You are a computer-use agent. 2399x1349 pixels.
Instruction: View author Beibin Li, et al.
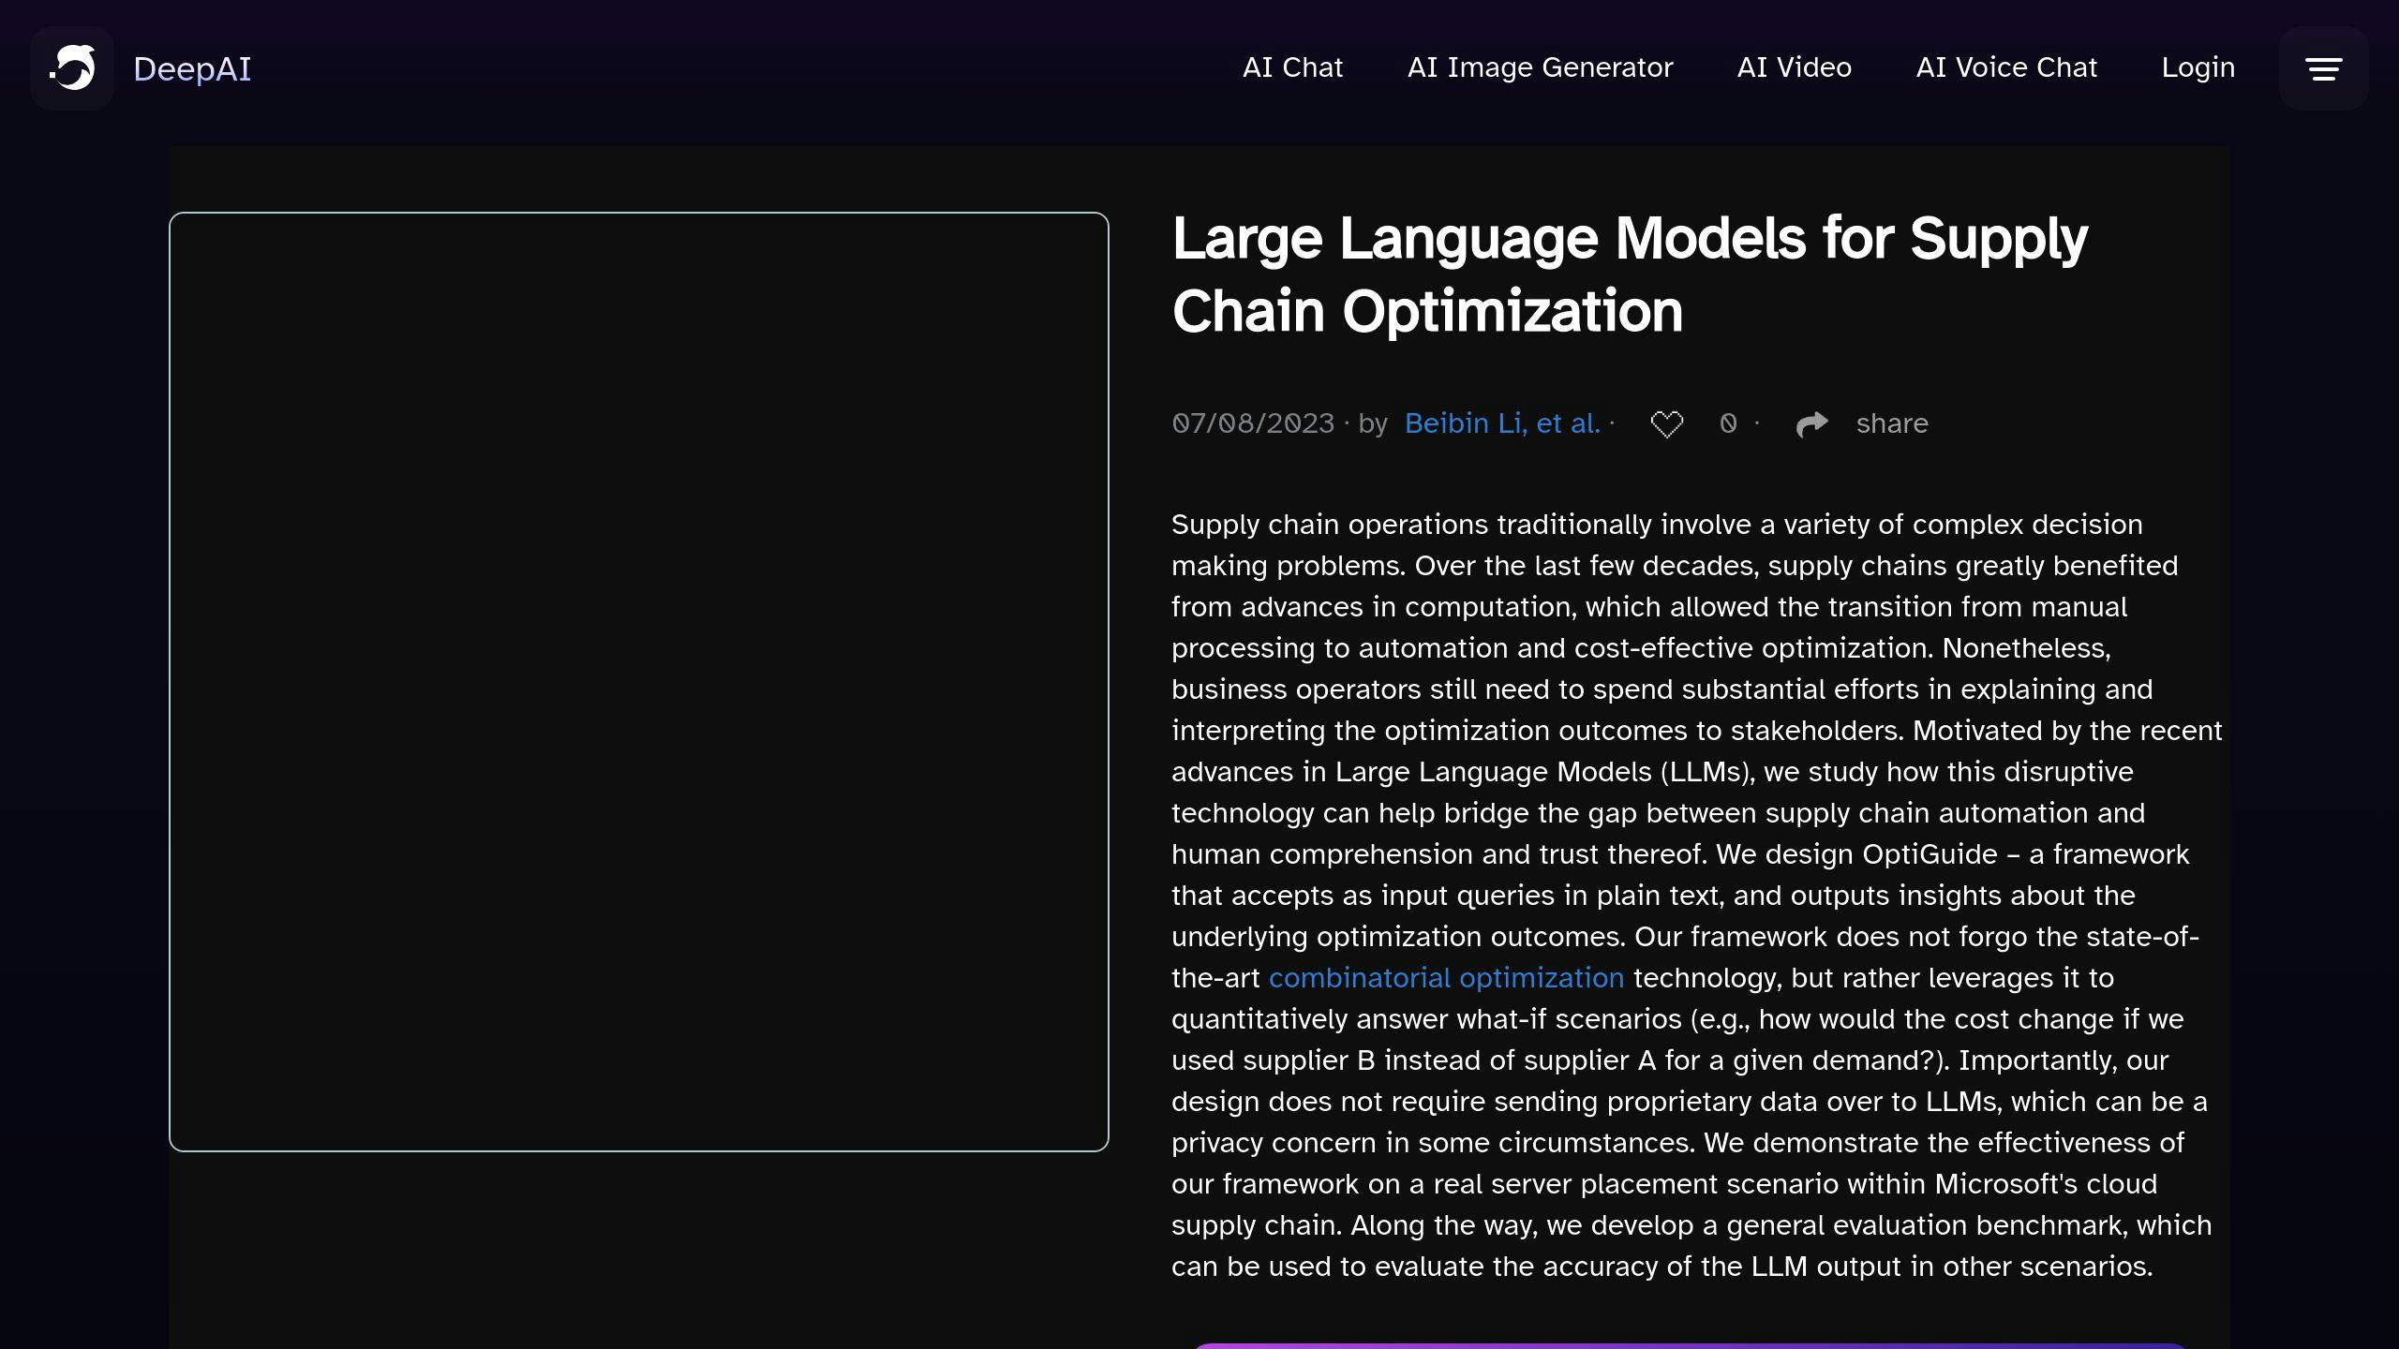click(1502, 423)
